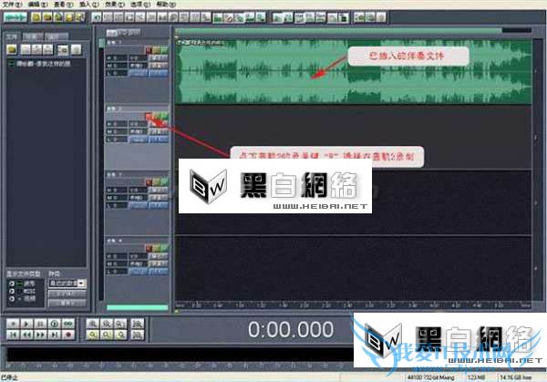Viewport: 547px width, 382px height.
Task: Click the Pause transport button
Action: pos(40,324)
